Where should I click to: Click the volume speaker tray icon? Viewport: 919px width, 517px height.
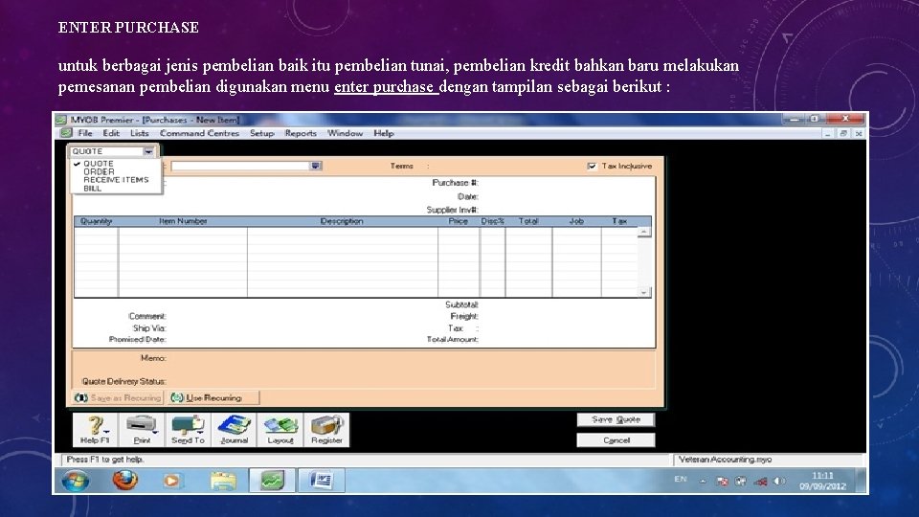tap(779, 482)
